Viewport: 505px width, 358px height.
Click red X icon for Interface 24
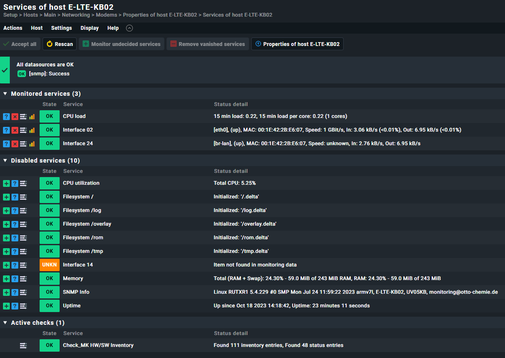pyautogui.click(x=15, y=143)
